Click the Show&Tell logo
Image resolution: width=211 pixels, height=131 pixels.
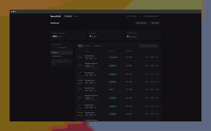pyautogui.click(x=55, y=16)
